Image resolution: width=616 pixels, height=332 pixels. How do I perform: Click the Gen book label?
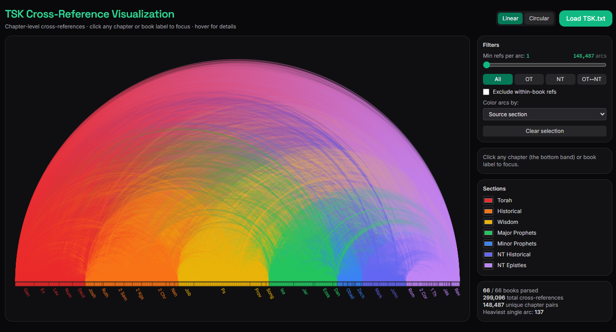pyautogui.click(x=26, y=292)
